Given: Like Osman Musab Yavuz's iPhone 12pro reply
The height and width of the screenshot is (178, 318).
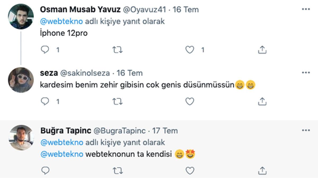Looking at the screenshot, I should 190,49.
